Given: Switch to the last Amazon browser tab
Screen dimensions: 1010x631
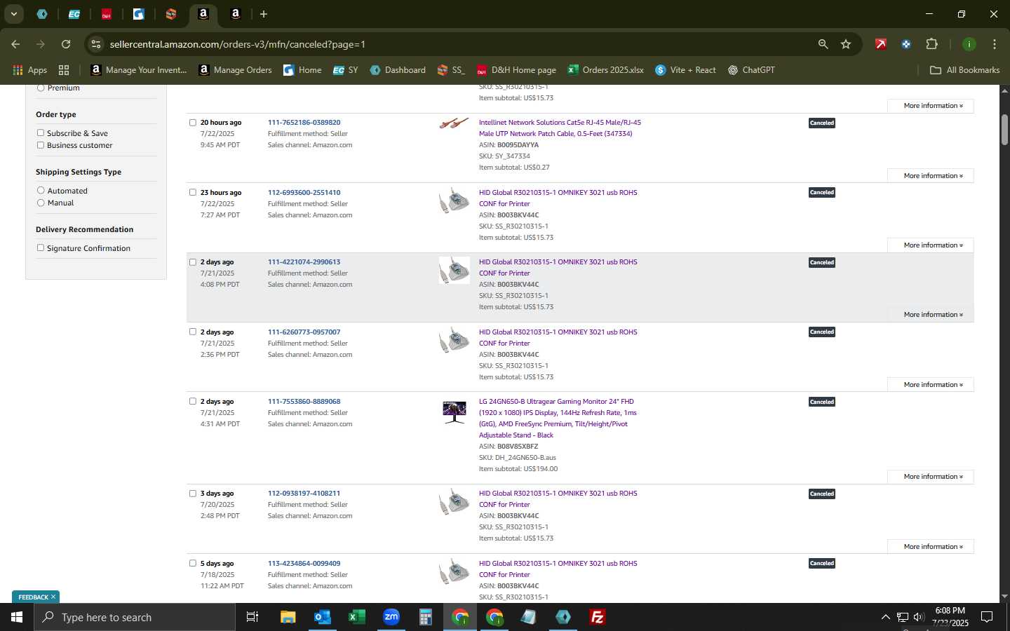Looking at the screenshot, I should pos(236,14).
